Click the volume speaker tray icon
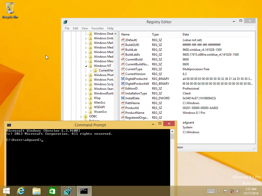262x196 pixels. click(238, 191)
